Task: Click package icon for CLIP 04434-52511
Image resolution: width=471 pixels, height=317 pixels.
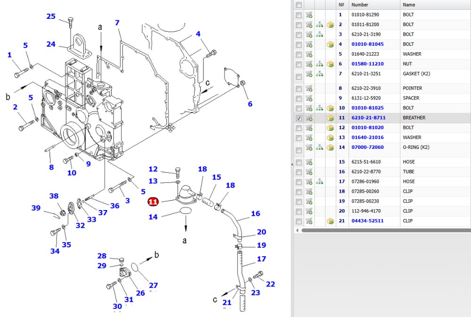Action: coord(331,221)
